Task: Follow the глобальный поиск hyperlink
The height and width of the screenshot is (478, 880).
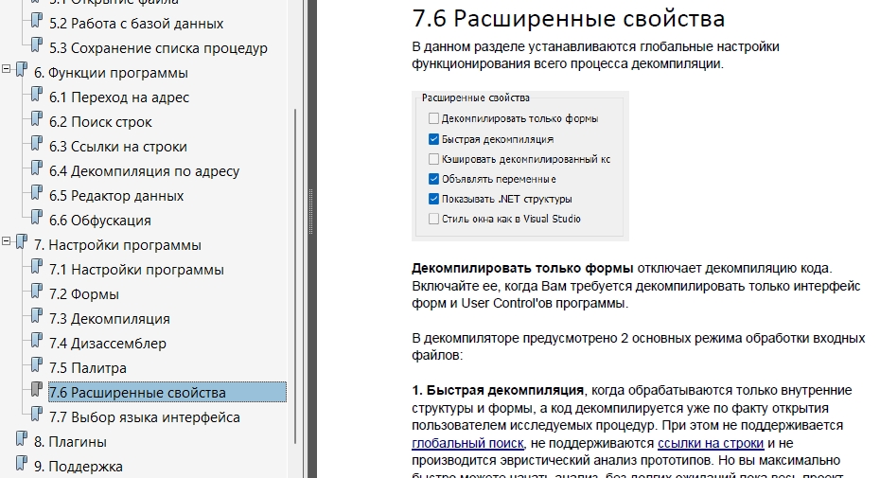Action: click(467, 443)
